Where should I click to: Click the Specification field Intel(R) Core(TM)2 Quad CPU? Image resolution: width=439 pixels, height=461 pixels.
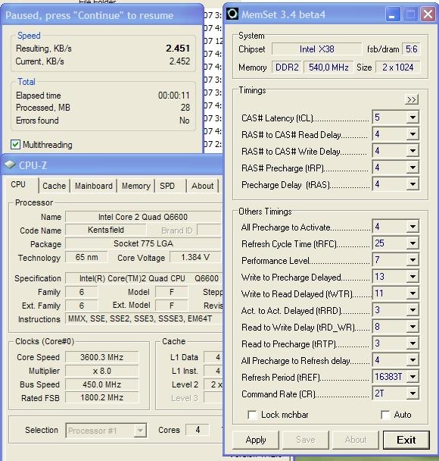pos(143,278)
